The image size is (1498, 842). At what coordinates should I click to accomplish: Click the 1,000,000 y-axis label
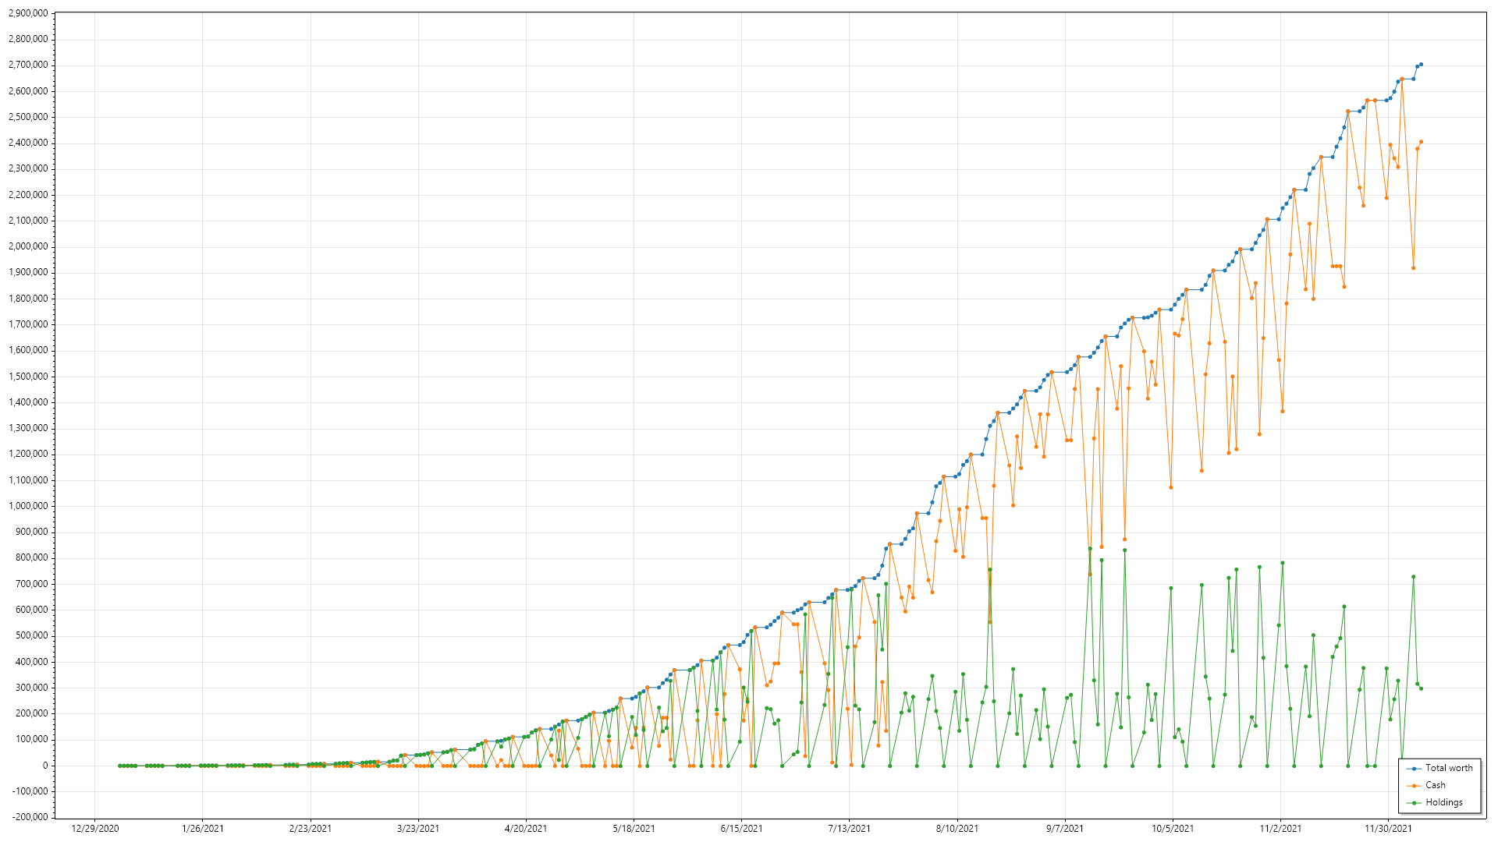click(28, 506)
